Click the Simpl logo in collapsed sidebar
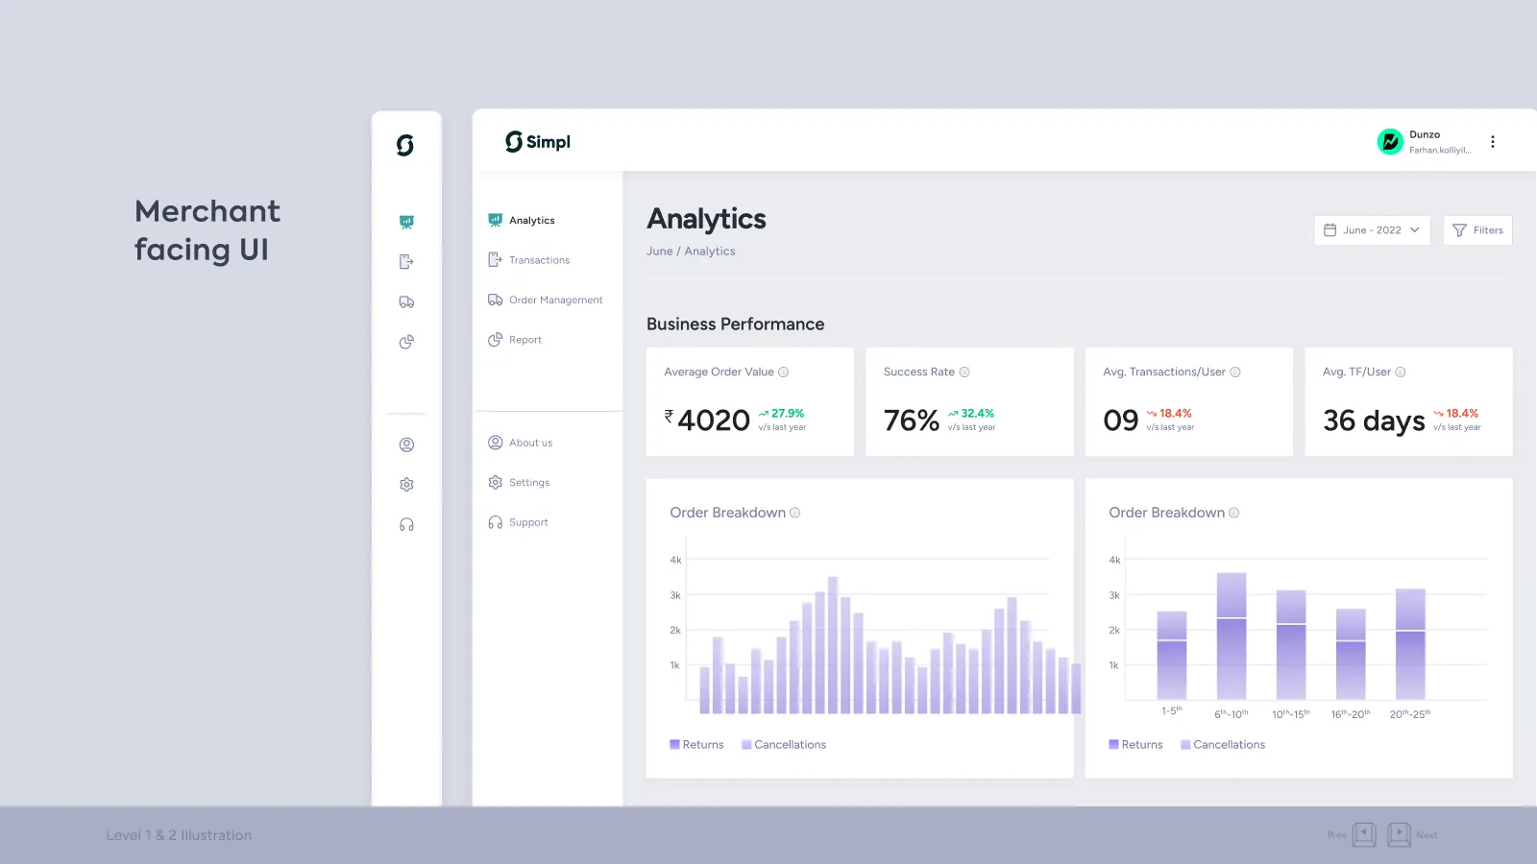 [405, 145]
